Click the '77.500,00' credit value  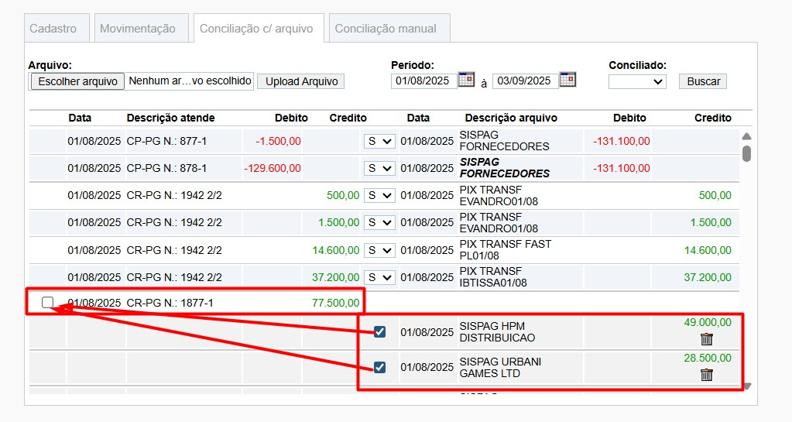336,303
